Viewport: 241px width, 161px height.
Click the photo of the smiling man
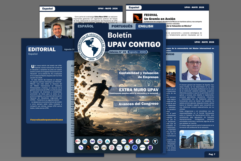(59, 28)
